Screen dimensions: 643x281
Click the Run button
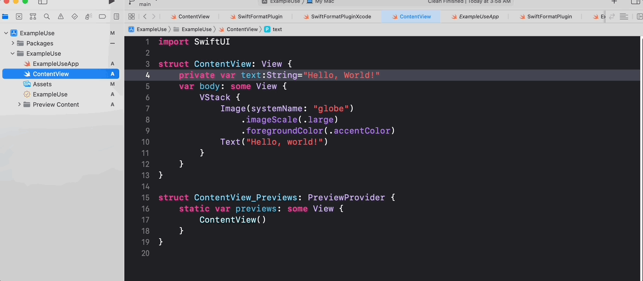111,2
